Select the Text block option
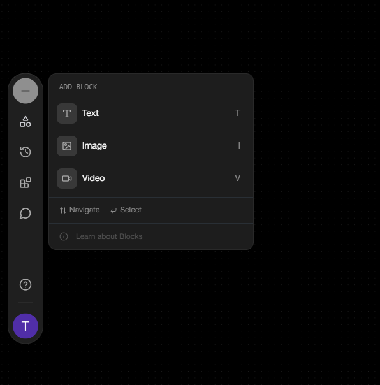 click(x=151, y=113)
